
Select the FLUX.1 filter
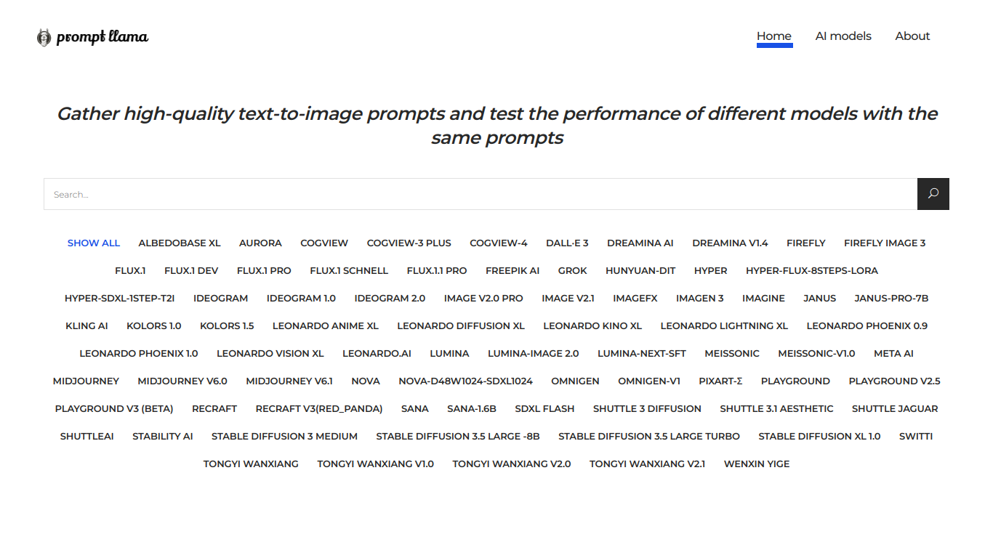click(x=130, y=271)
